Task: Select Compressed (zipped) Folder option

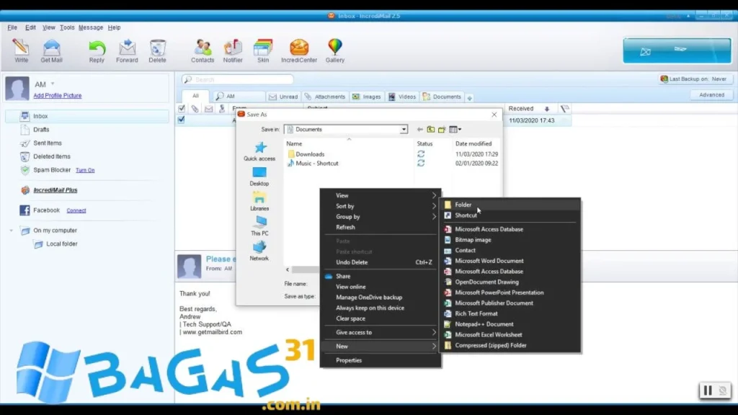Action: coord(510,345)
